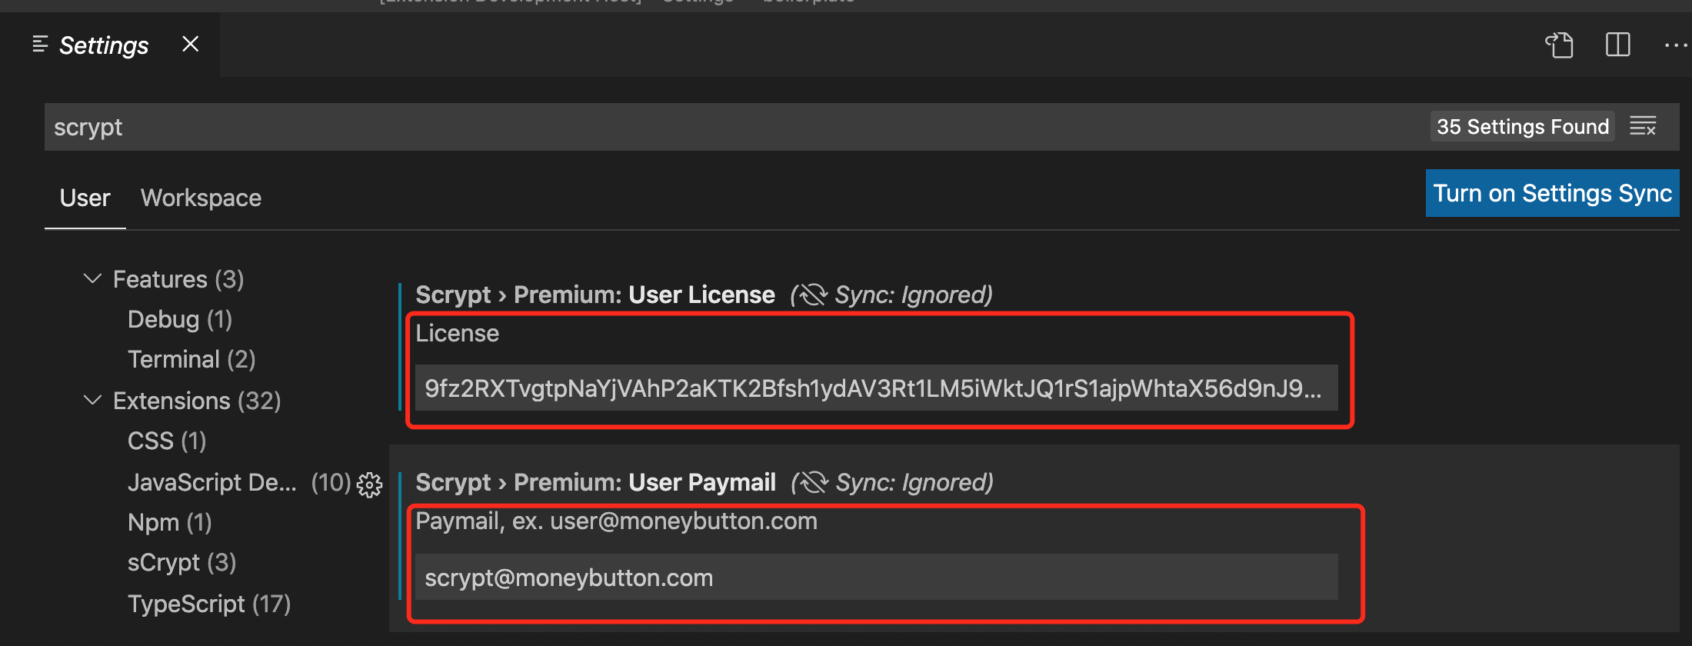Viewport: 1692px width, 646px height.
Task: Switch to the User settings tab
Action: point(85,198)
